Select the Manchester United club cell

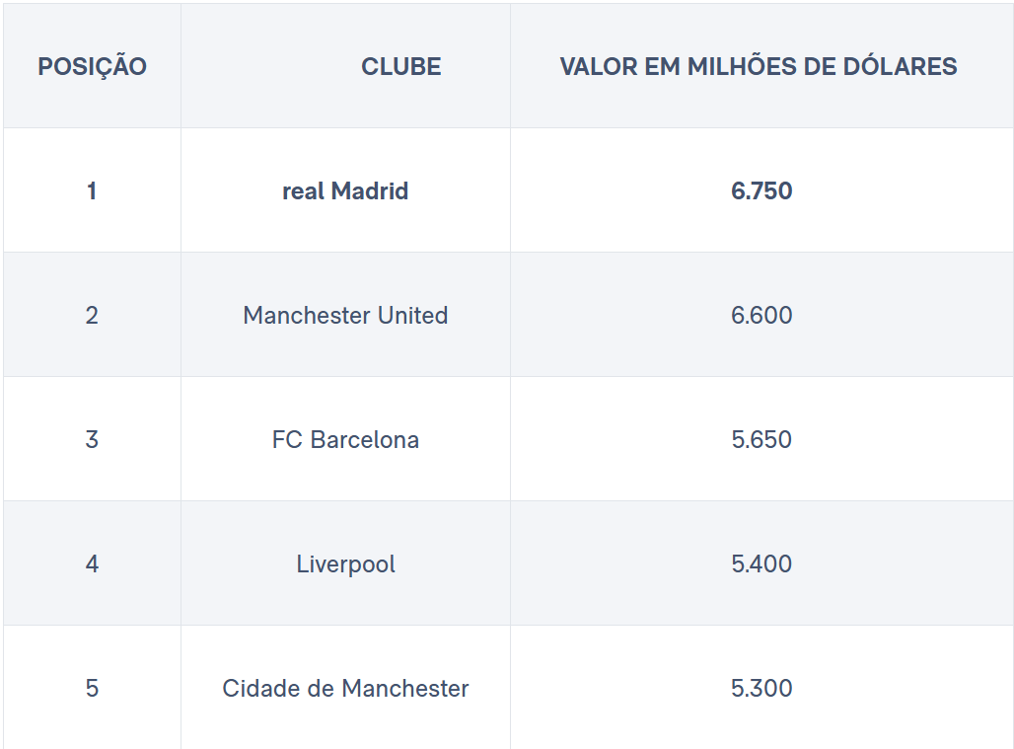[x=346, y=315]
